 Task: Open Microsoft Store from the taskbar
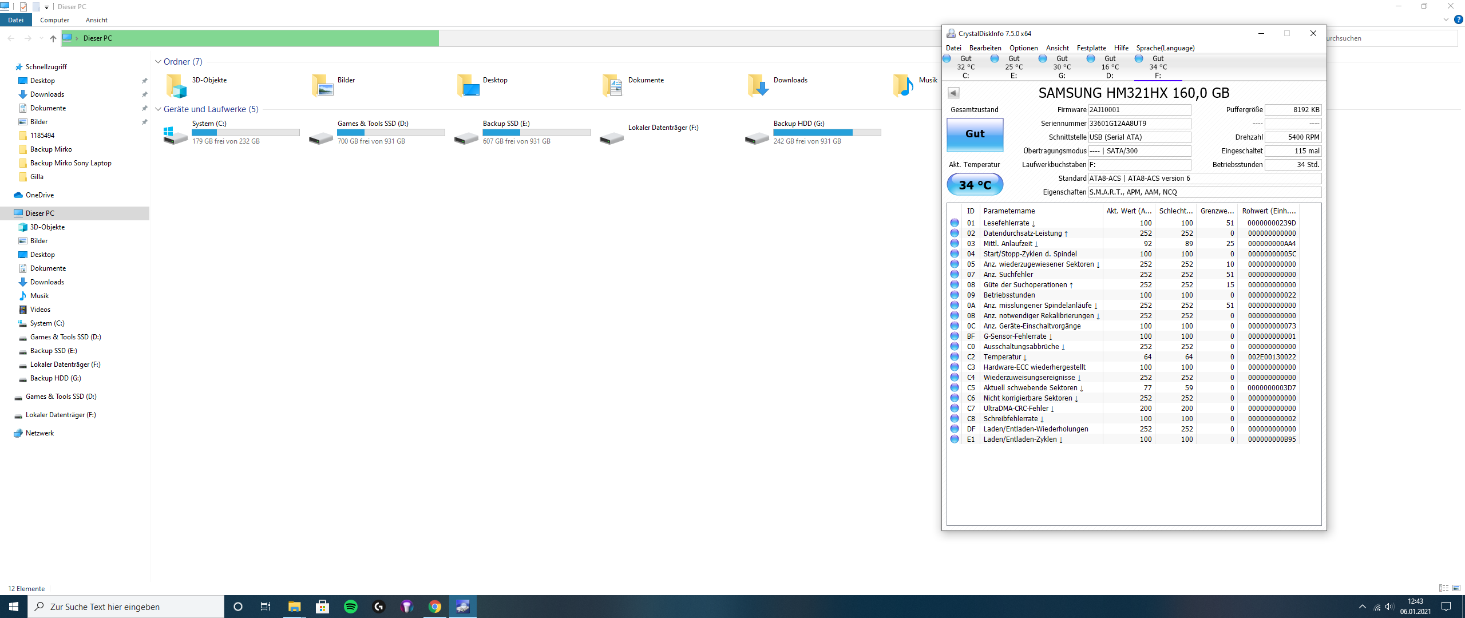click(322, 607)
